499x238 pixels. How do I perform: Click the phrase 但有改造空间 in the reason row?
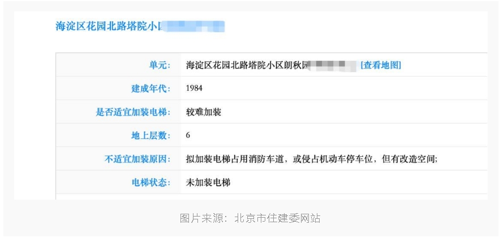408,159
